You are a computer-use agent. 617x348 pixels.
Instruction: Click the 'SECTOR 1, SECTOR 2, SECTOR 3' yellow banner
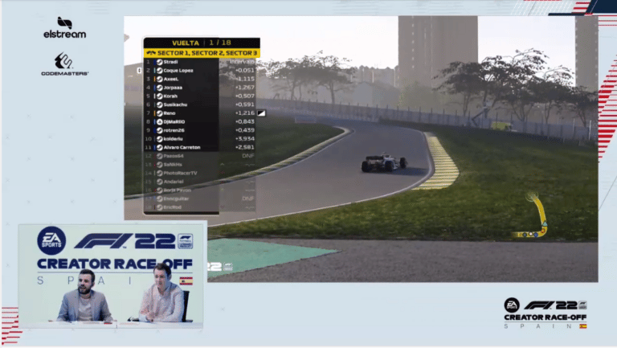coord(202,53)
